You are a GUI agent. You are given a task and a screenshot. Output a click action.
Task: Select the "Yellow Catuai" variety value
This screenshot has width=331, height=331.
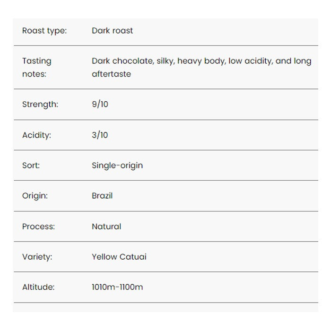pos(119,257)
